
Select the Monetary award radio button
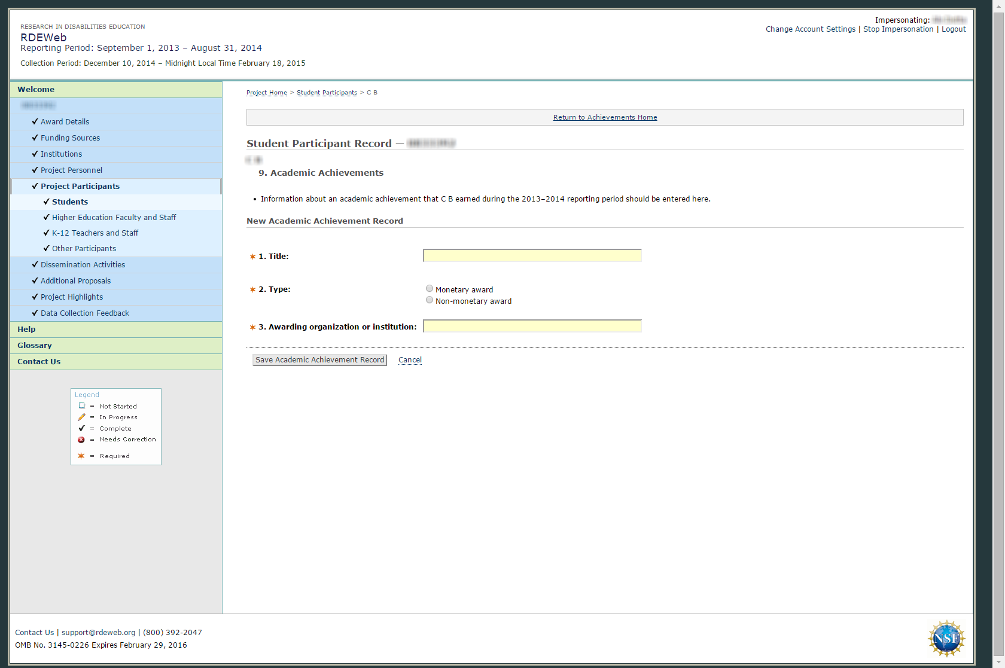tap(430, 289)
